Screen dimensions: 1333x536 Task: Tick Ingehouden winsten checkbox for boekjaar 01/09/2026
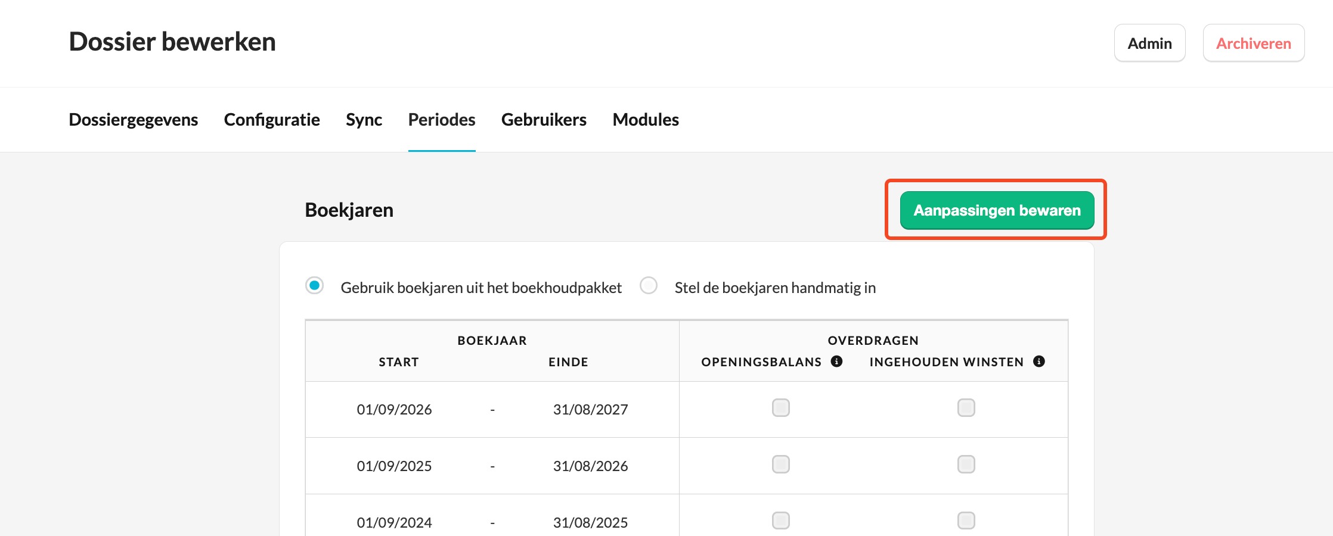point(966,408)
